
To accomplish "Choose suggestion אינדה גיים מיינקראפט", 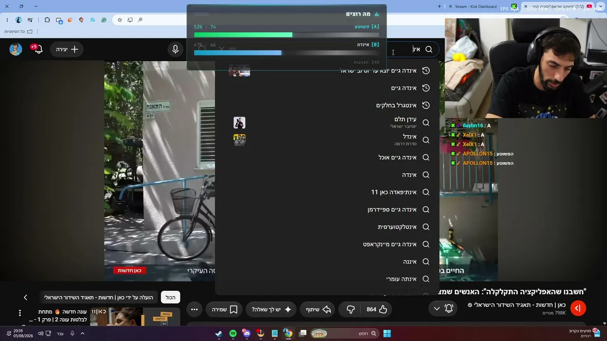I will pos(327,244).
